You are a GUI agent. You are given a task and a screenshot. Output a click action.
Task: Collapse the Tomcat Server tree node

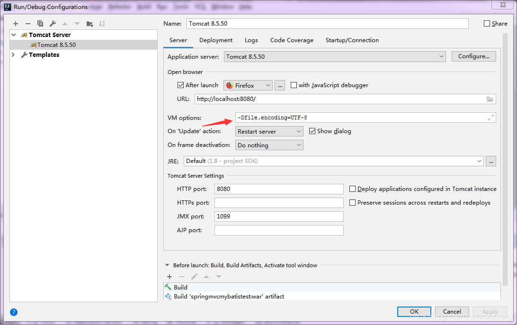tap(14, 35)
